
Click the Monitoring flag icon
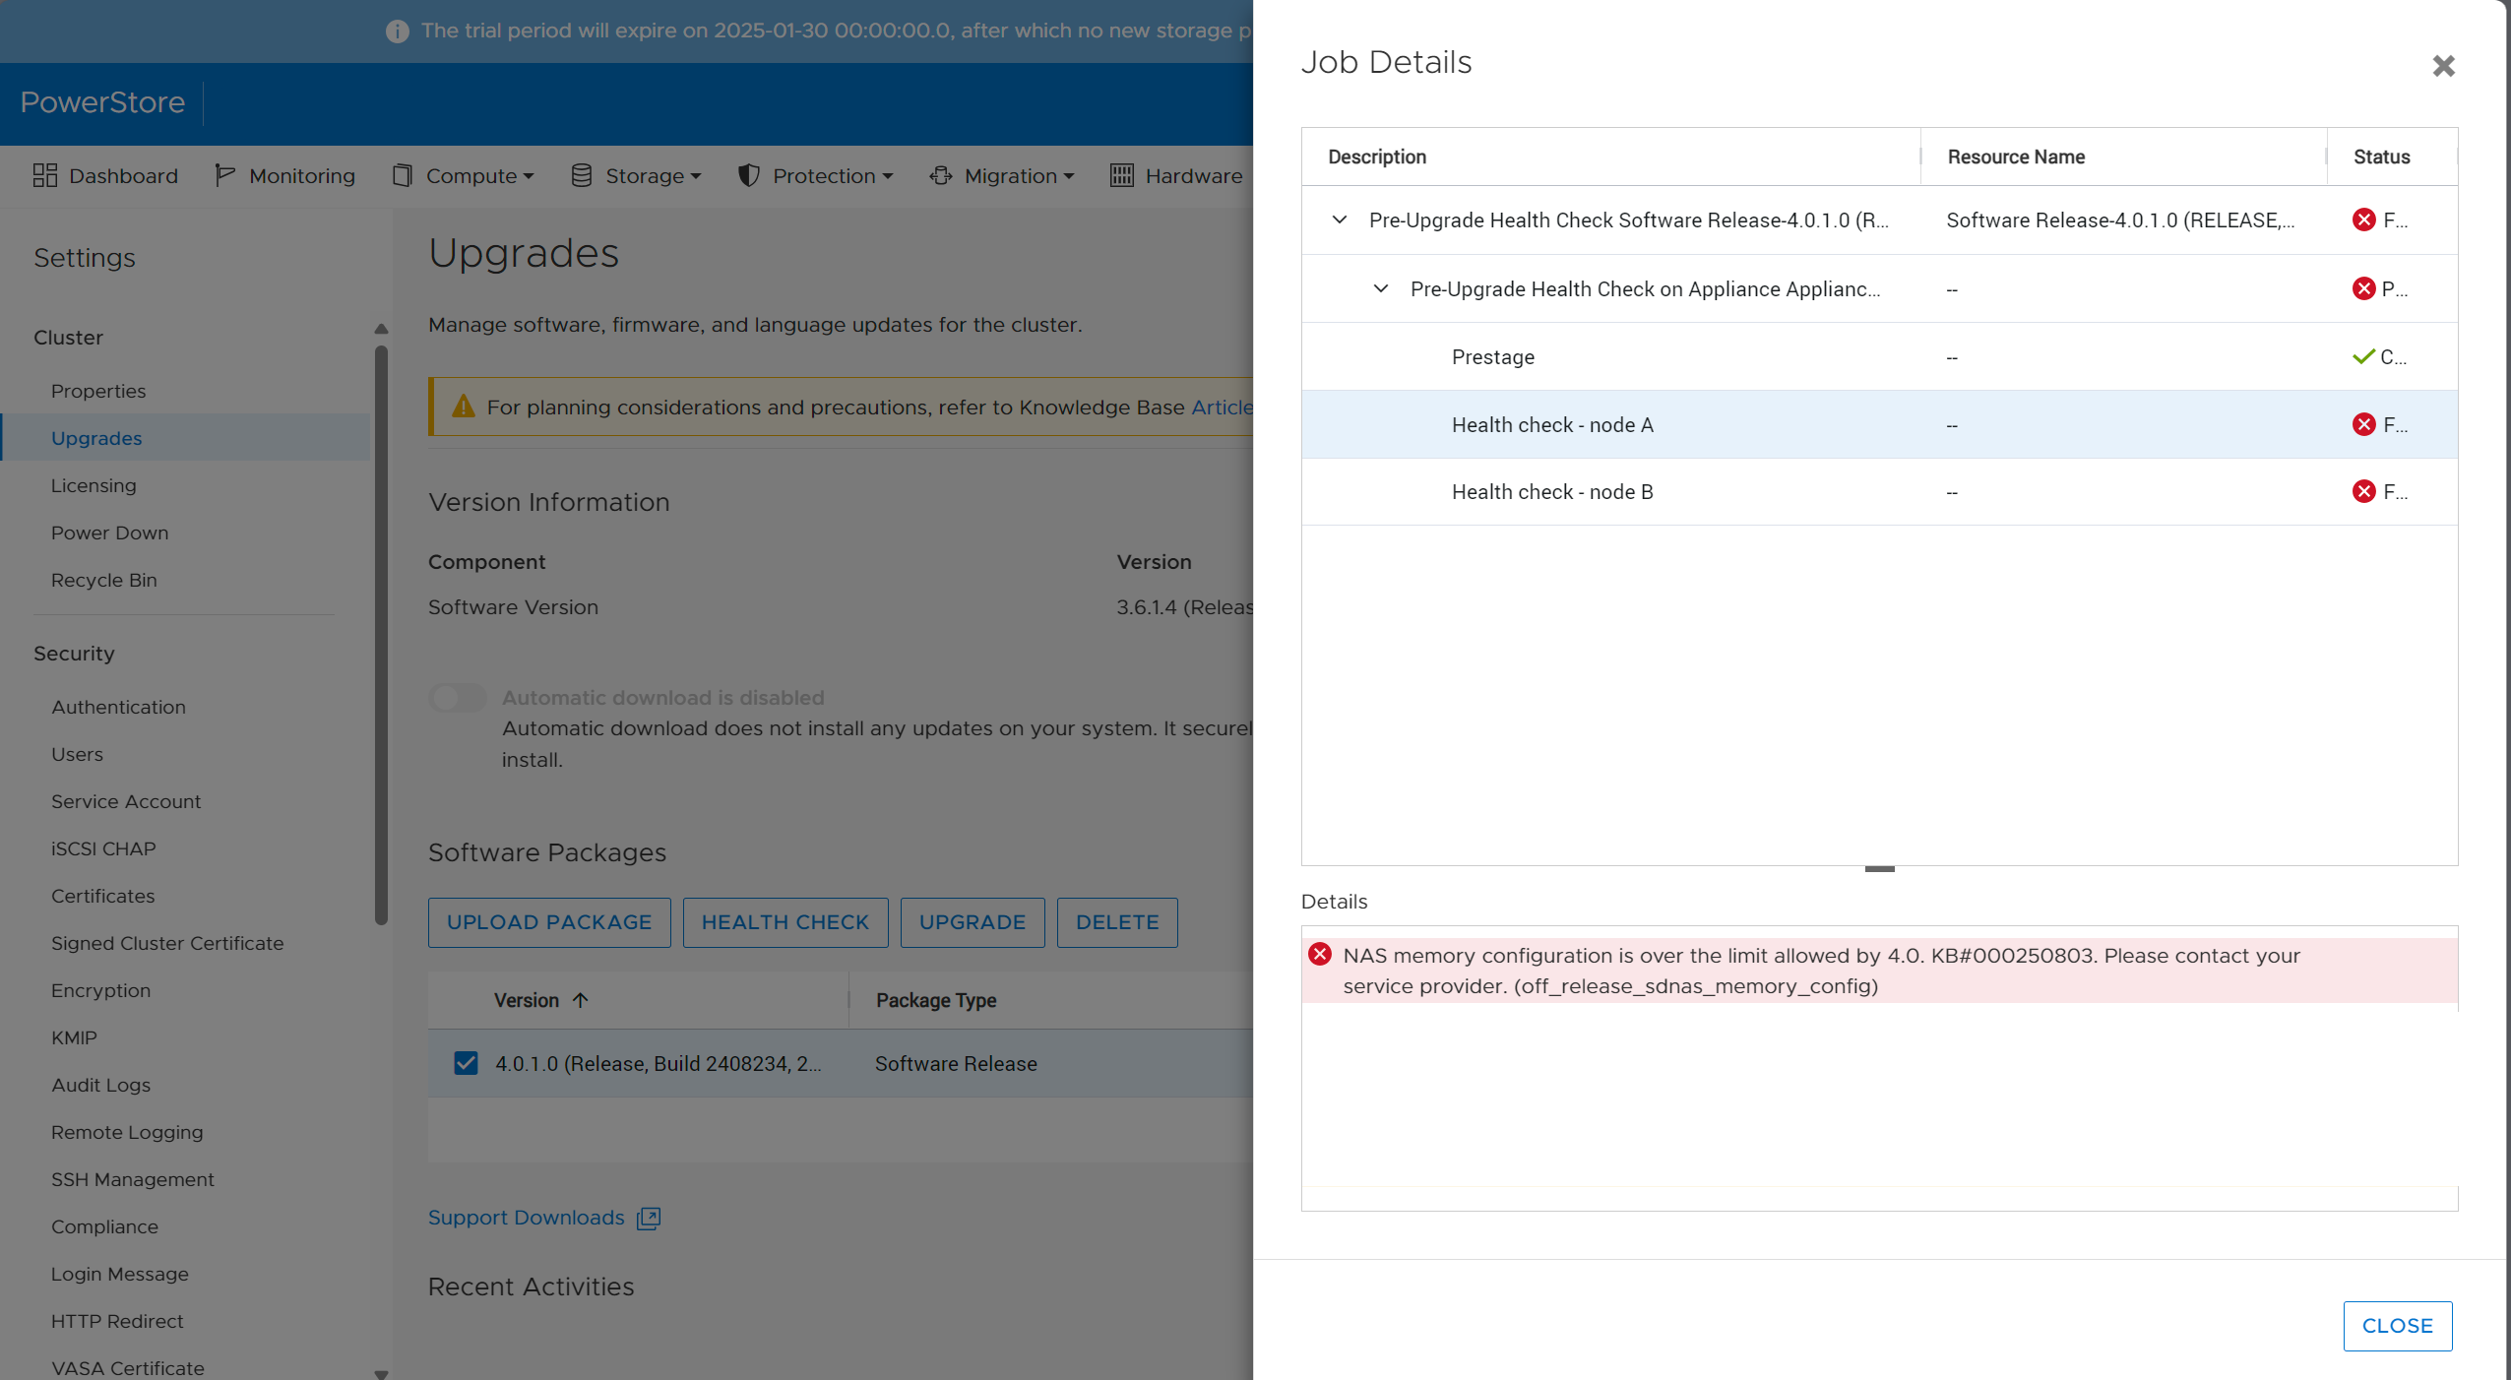tap(224, 174)
